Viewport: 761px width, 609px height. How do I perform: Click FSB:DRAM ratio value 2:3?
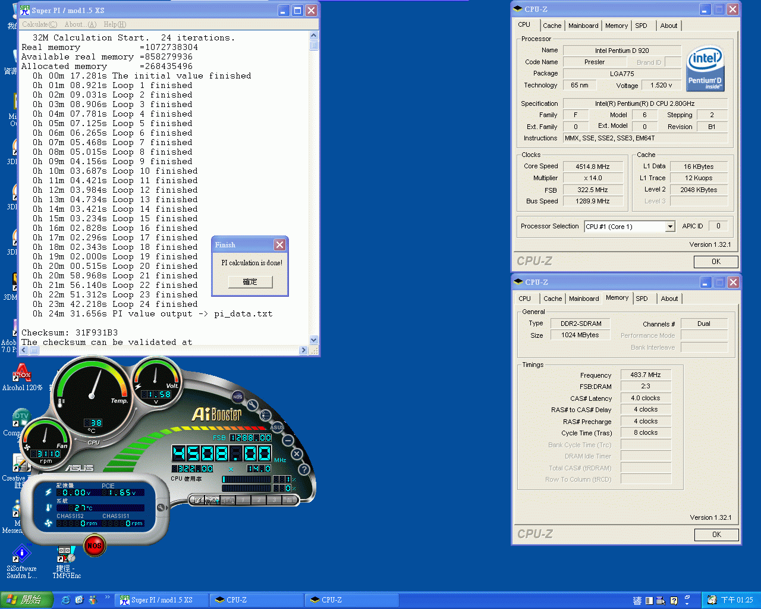(x=646, y=387)
